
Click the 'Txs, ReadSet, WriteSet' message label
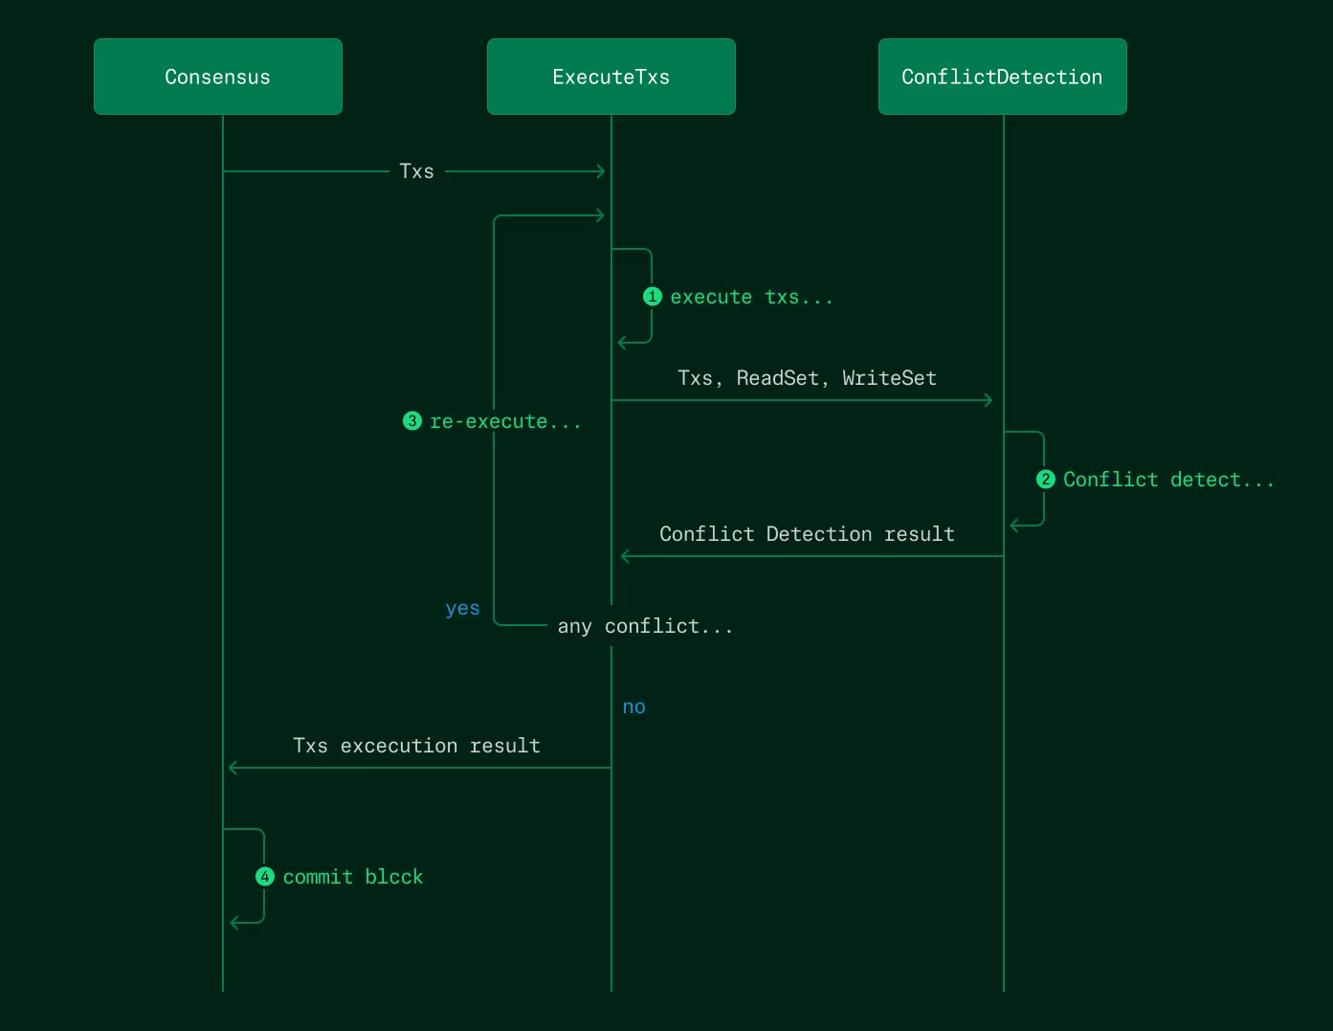coord(807,378)
